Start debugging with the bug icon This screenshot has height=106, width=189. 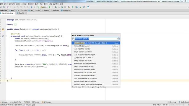[x=56, y=7]
